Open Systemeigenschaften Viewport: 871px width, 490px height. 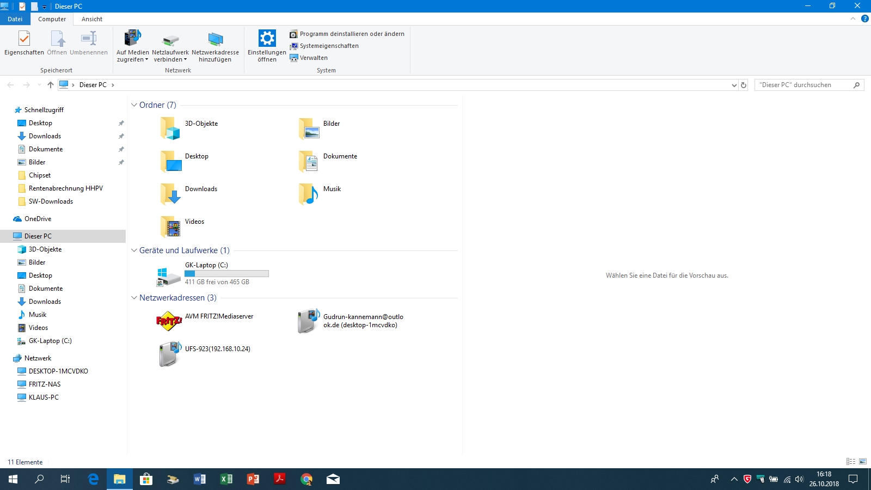pyautogui.click(x=324, y=46)
